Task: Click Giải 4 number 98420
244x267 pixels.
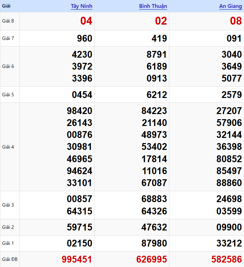Action: coord(79,111)
